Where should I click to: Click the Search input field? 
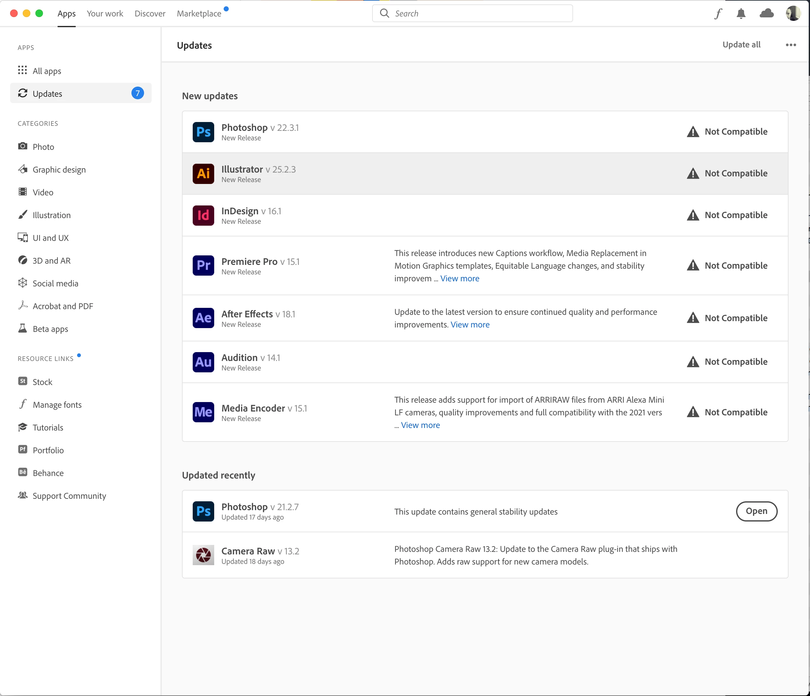[x=481, y=14]
